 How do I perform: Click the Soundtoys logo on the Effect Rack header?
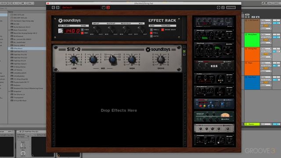coord(69,21)
